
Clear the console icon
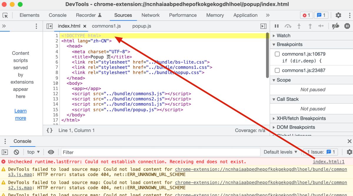coord(16,152)
